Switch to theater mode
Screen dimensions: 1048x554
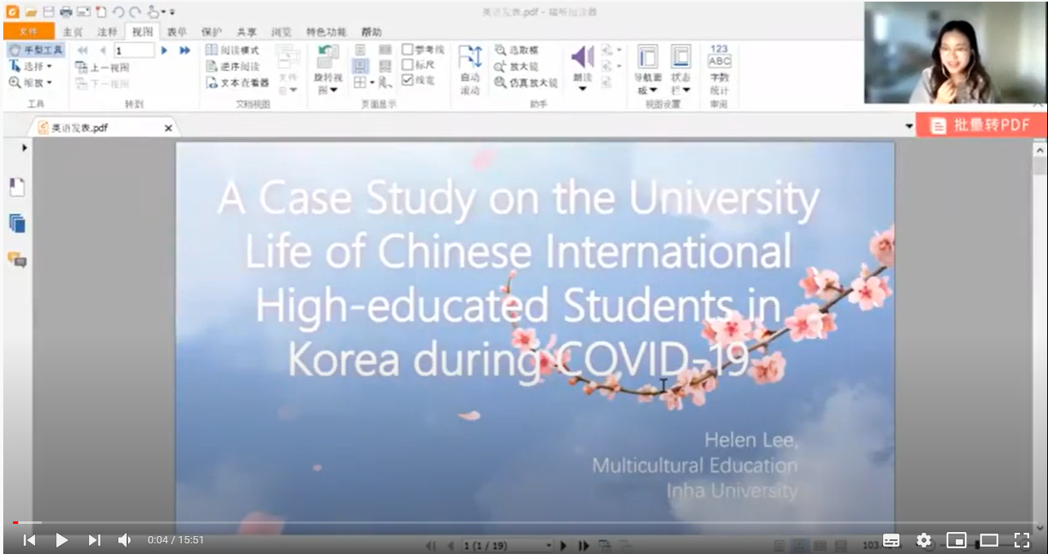989,540
